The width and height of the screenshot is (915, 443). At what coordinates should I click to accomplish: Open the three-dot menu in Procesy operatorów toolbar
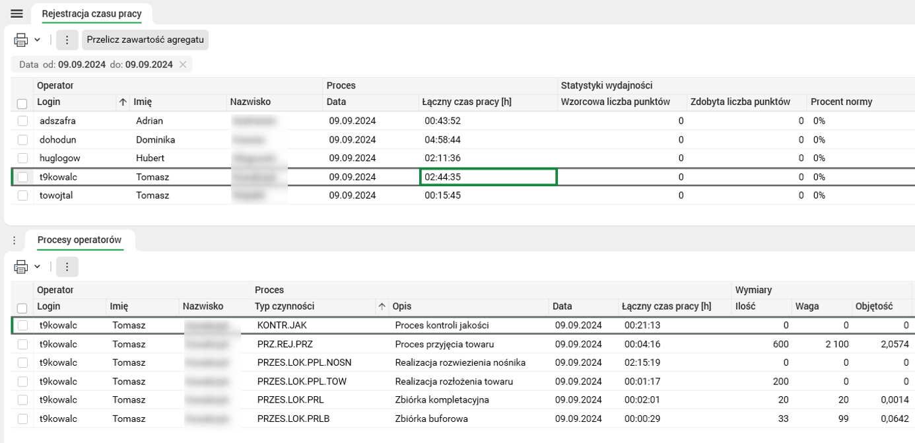(66, 267)
